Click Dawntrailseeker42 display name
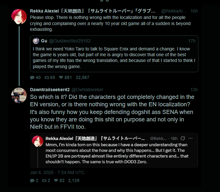The height and width of the screenshot is (192, 220). 49,90
